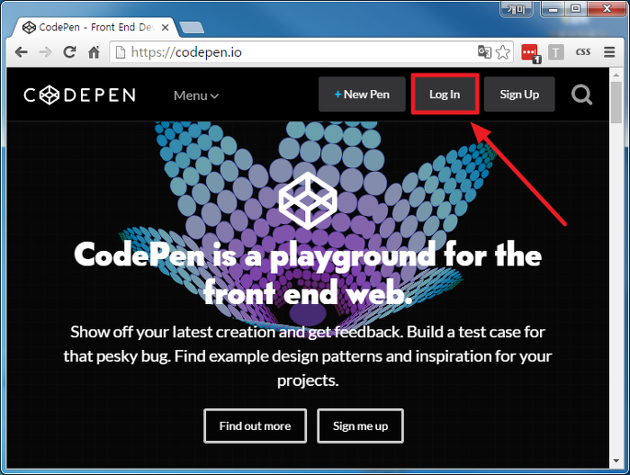Open the red chat-bubble extension icon
630x475 pixels.
point(530,53)
